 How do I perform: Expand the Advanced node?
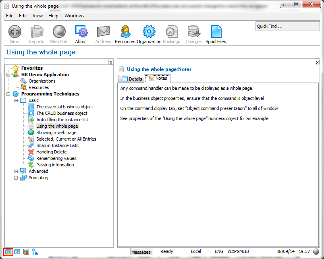tap(16, 172)
